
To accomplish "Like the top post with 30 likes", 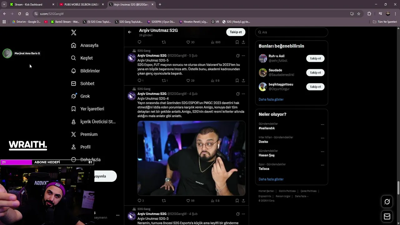I will pos(190,42).
